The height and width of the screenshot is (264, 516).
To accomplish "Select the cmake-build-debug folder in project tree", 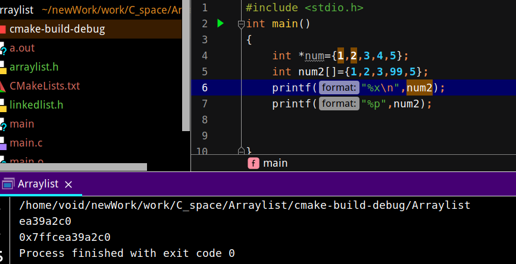I will (x=57, y=29).
